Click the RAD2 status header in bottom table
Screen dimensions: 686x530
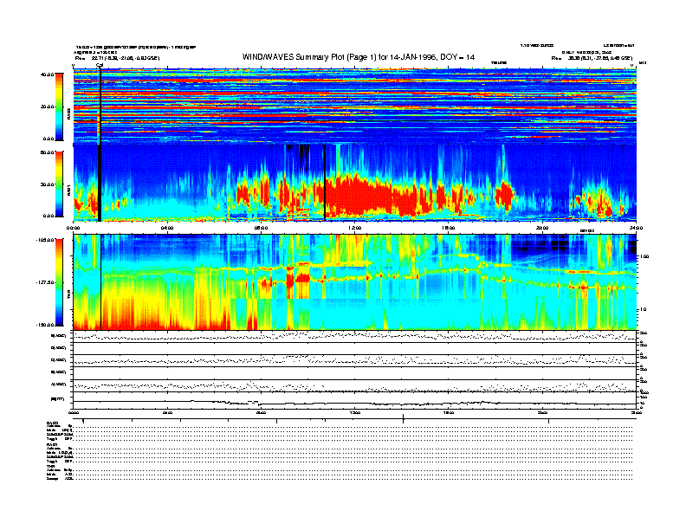click(x=53, y=422)
